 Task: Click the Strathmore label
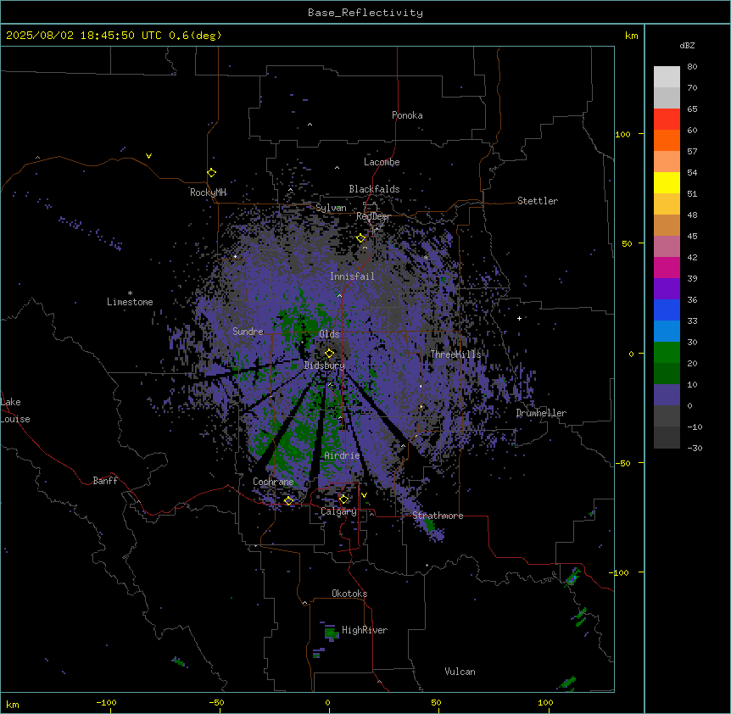click(438, 516)
